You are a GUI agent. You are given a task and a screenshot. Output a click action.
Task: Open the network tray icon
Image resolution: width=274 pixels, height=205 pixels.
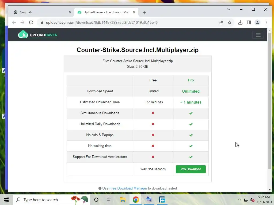[x=246, y=200]
